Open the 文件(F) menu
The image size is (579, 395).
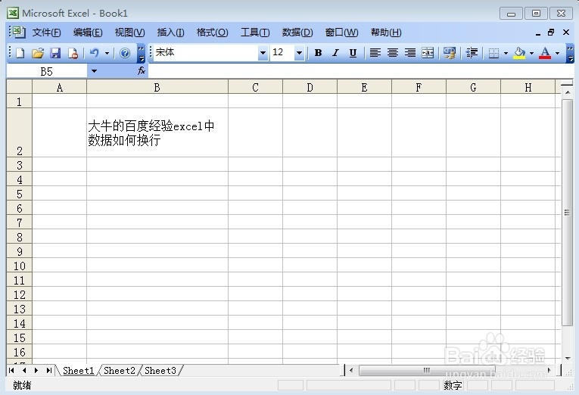click(46, 33)
